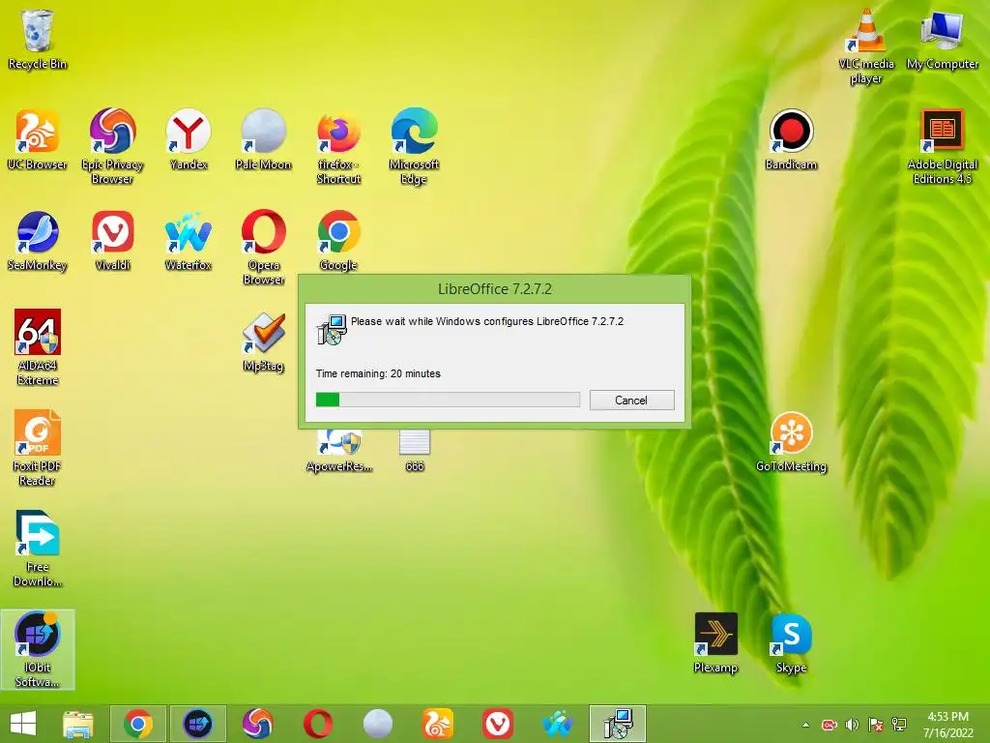Select the Bandicam desktop icon
Screen dimensions: 990x743
(x=791, y=139)
